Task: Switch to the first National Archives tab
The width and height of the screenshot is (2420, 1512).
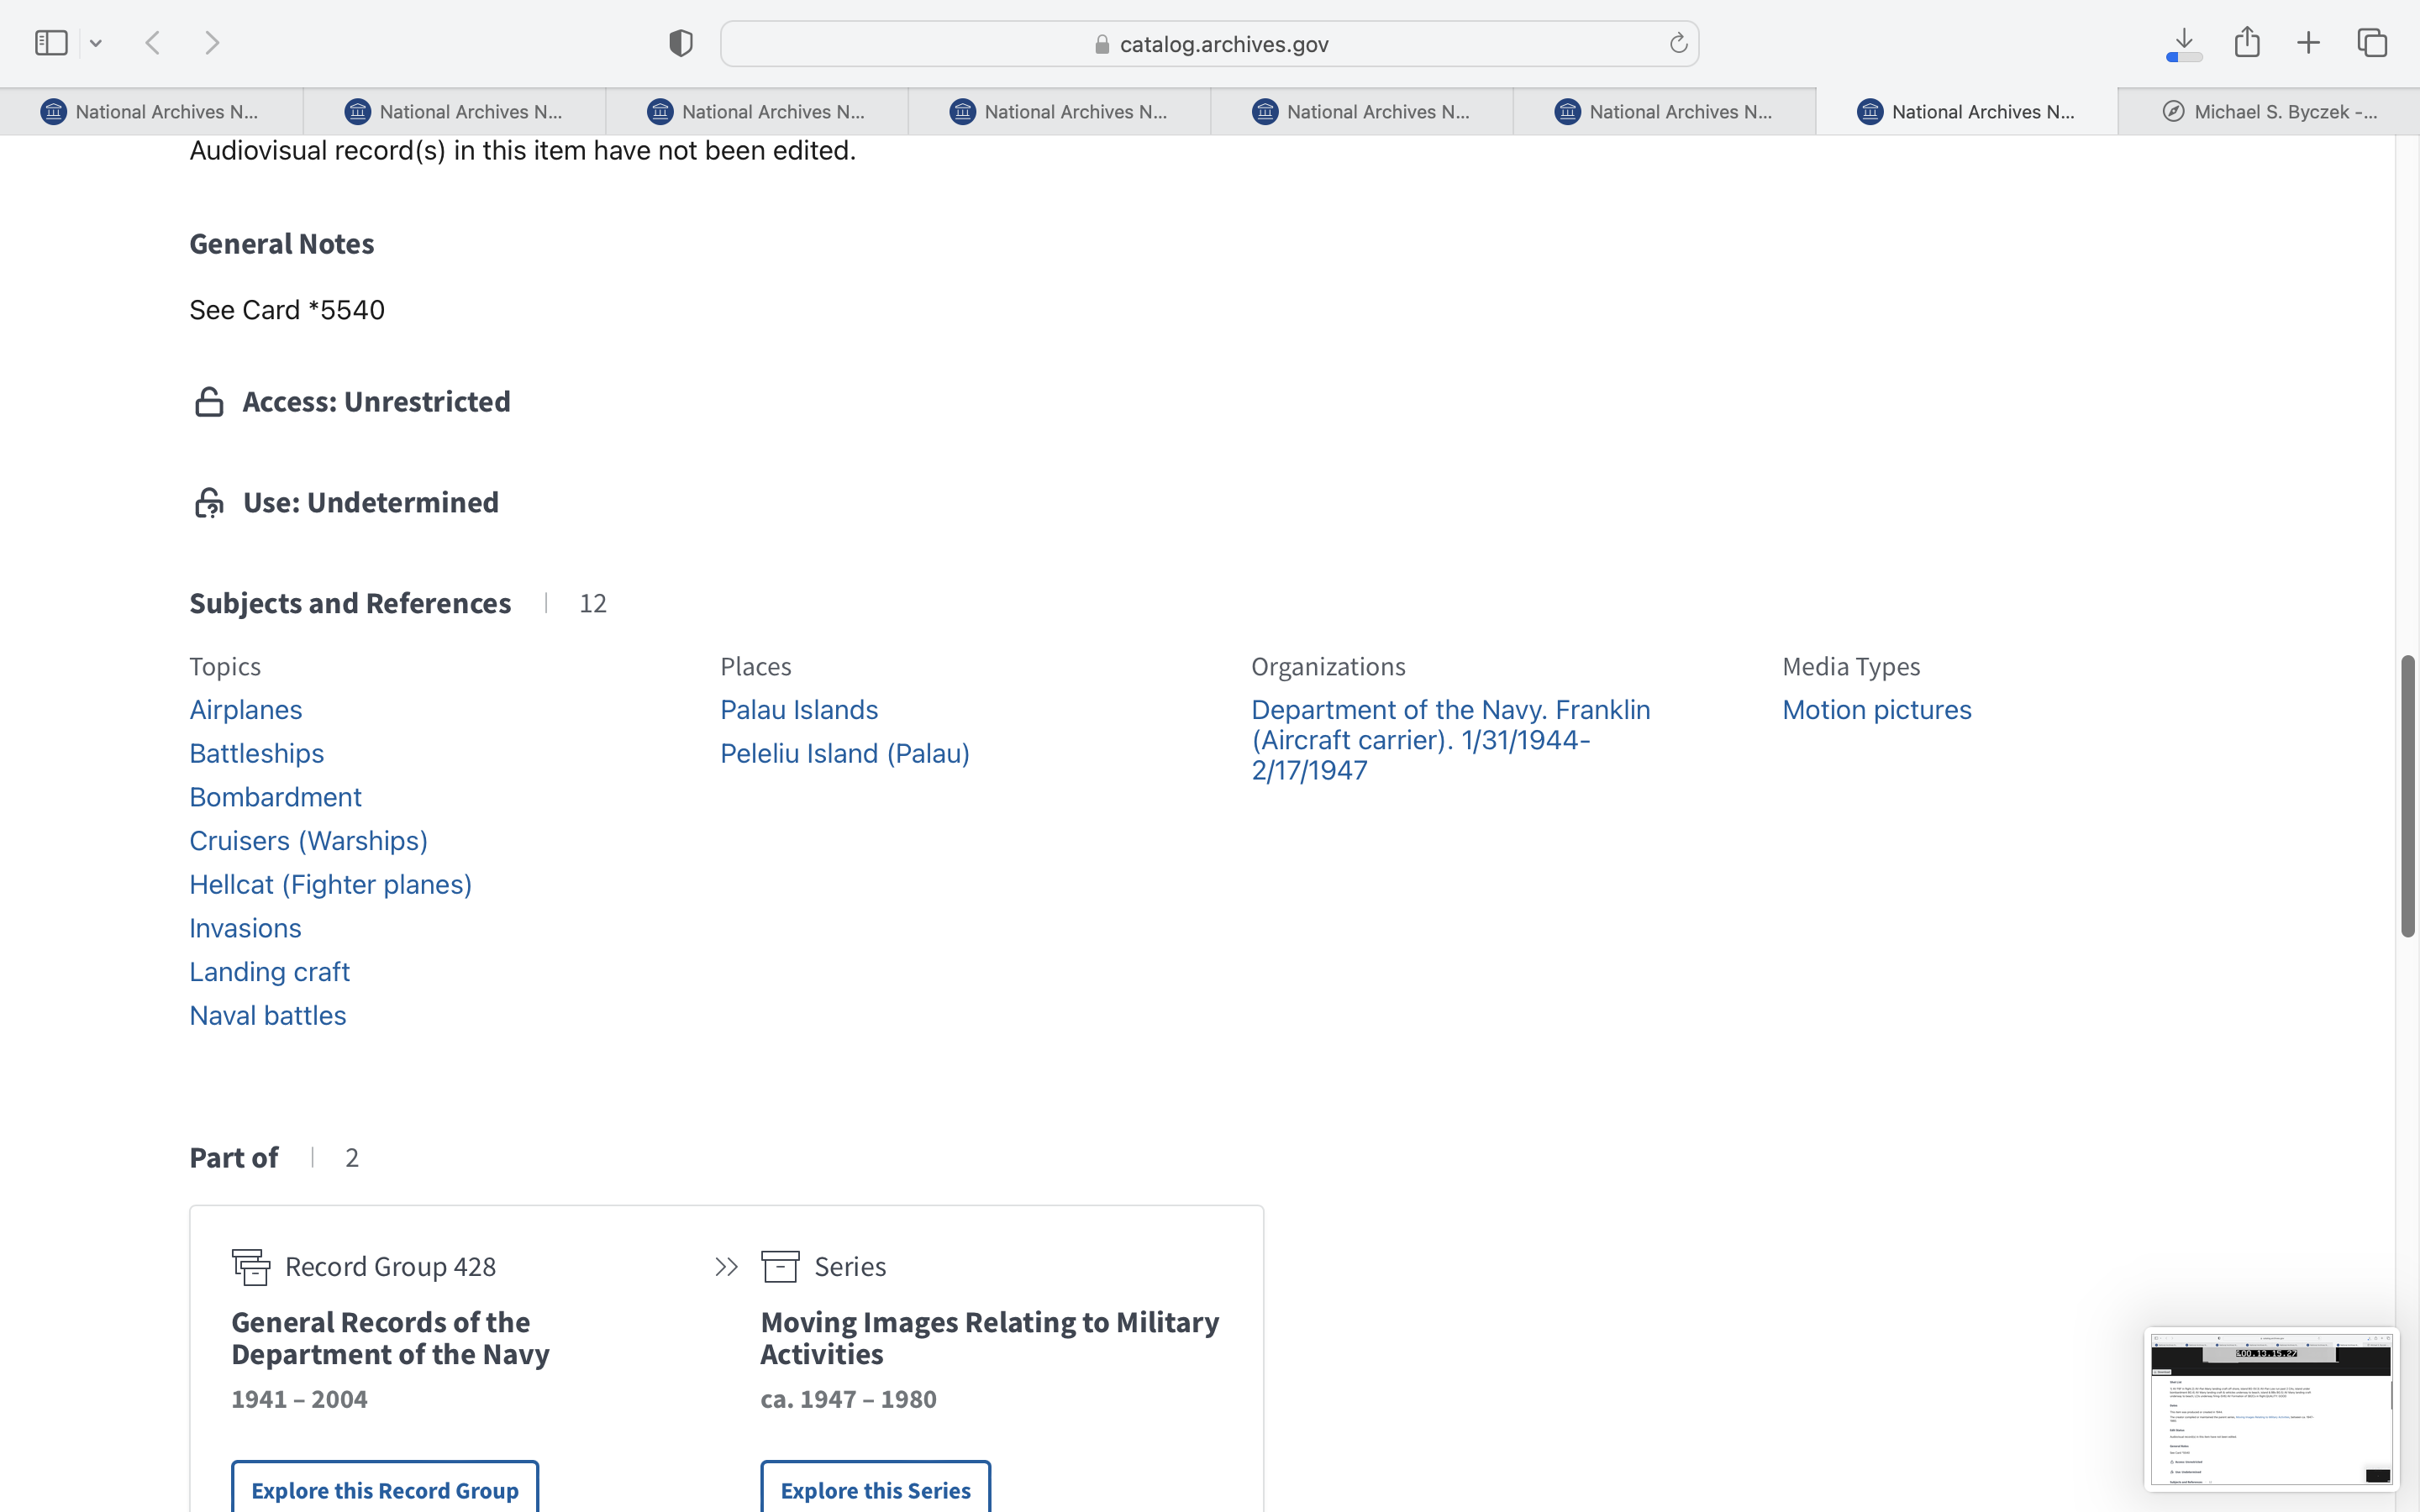Action: (x=151, y=112)
